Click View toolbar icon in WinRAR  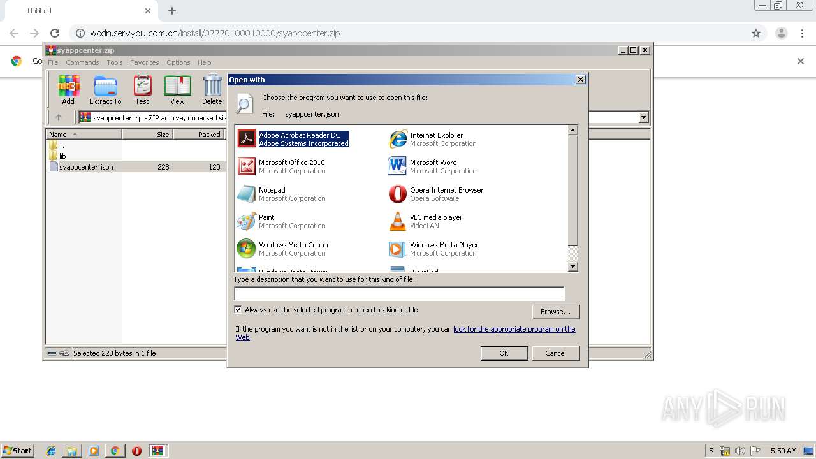pos(177,90)
